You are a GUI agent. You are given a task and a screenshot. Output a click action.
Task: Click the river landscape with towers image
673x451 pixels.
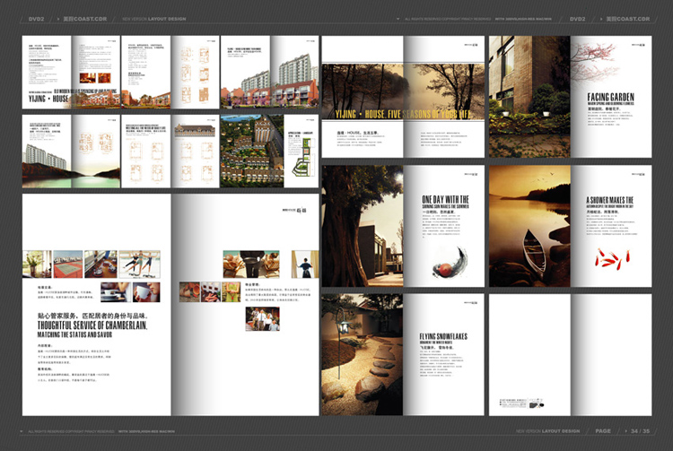pyautogui.click(x=71, y=165)
